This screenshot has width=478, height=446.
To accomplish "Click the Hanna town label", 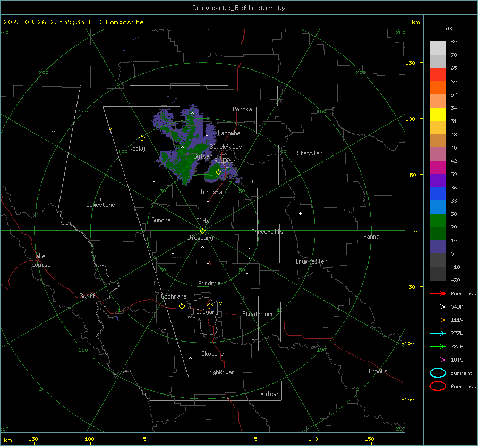I will pos(371,237).
